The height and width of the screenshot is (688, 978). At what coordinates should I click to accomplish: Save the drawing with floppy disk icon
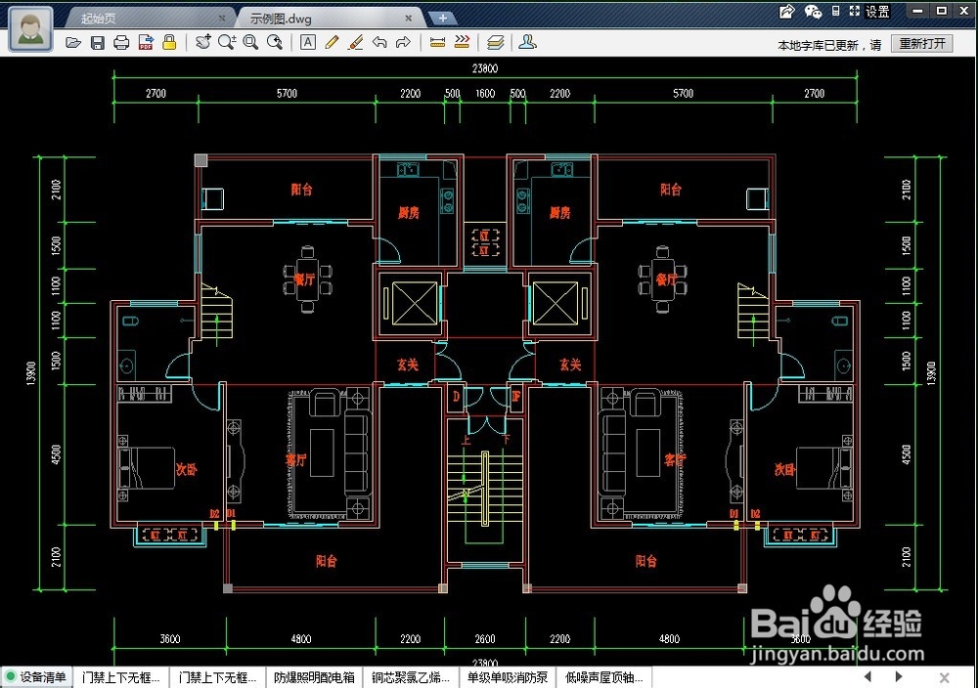(97, 42)
